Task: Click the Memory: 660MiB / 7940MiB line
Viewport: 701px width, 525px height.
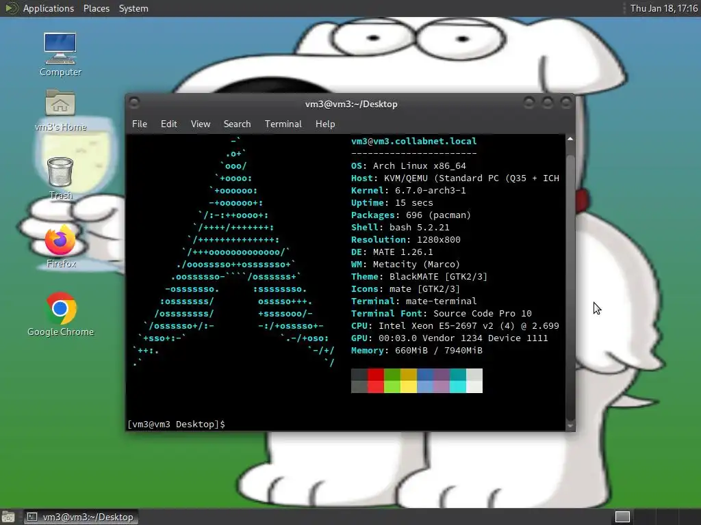Action: click(x=417, y=351)
